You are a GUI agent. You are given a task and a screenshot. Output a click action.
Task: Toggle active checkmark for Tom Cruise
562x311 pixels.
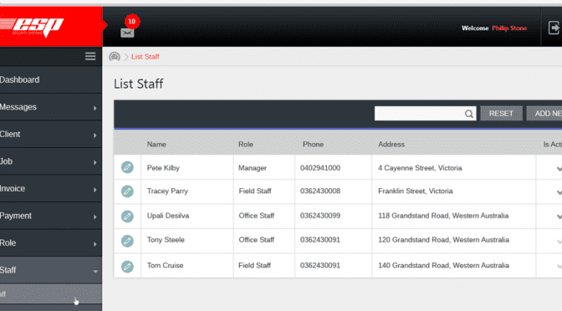click(559, 266)
